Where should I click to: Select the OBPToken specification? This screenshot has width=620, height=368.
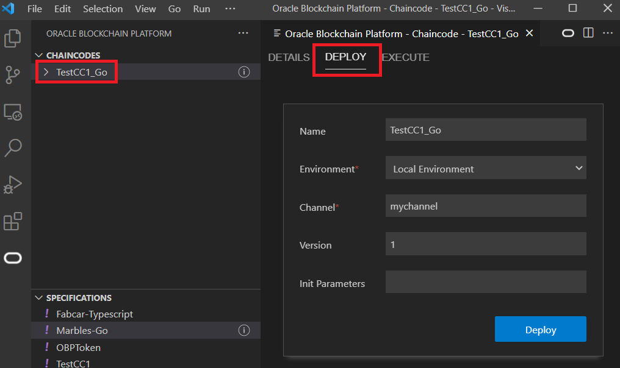(78, 346)
